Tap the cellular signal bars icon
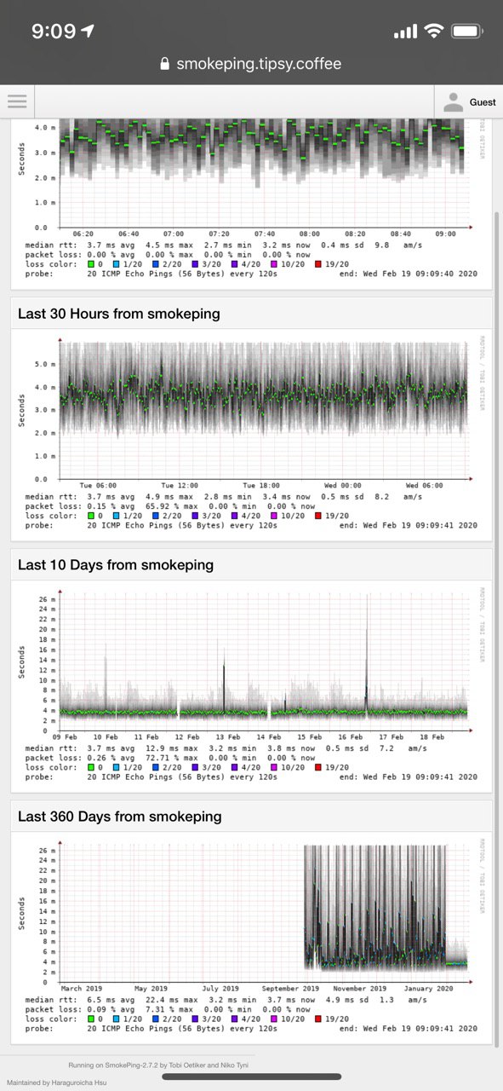503x1091 pixels. click(x=406, y=32)
